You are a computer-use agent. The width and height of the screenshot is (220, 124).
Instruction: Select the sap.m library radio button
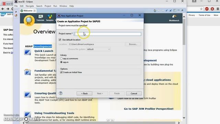tap(61, 62)
